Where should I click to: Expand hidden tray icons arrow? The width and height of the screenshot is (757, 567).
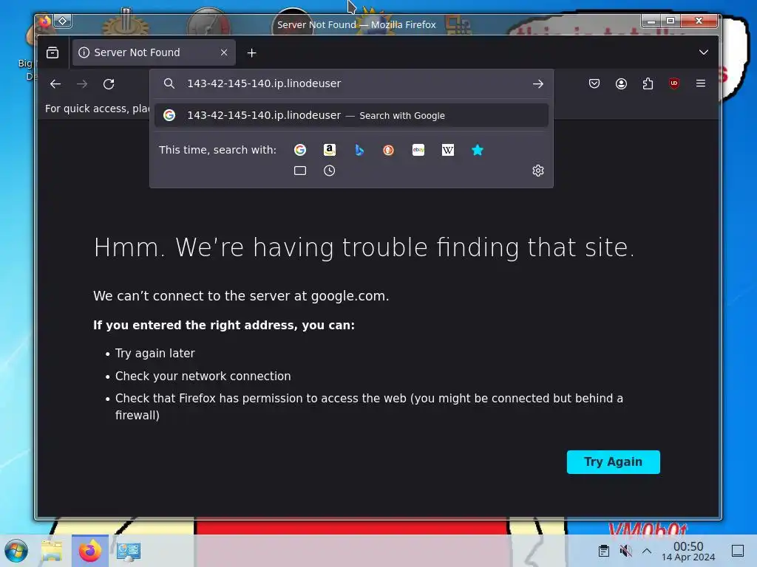(647, 551)
